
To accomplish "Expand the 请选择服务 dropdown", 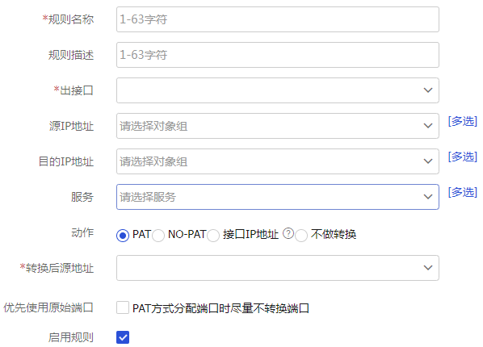I will [278, 197].
